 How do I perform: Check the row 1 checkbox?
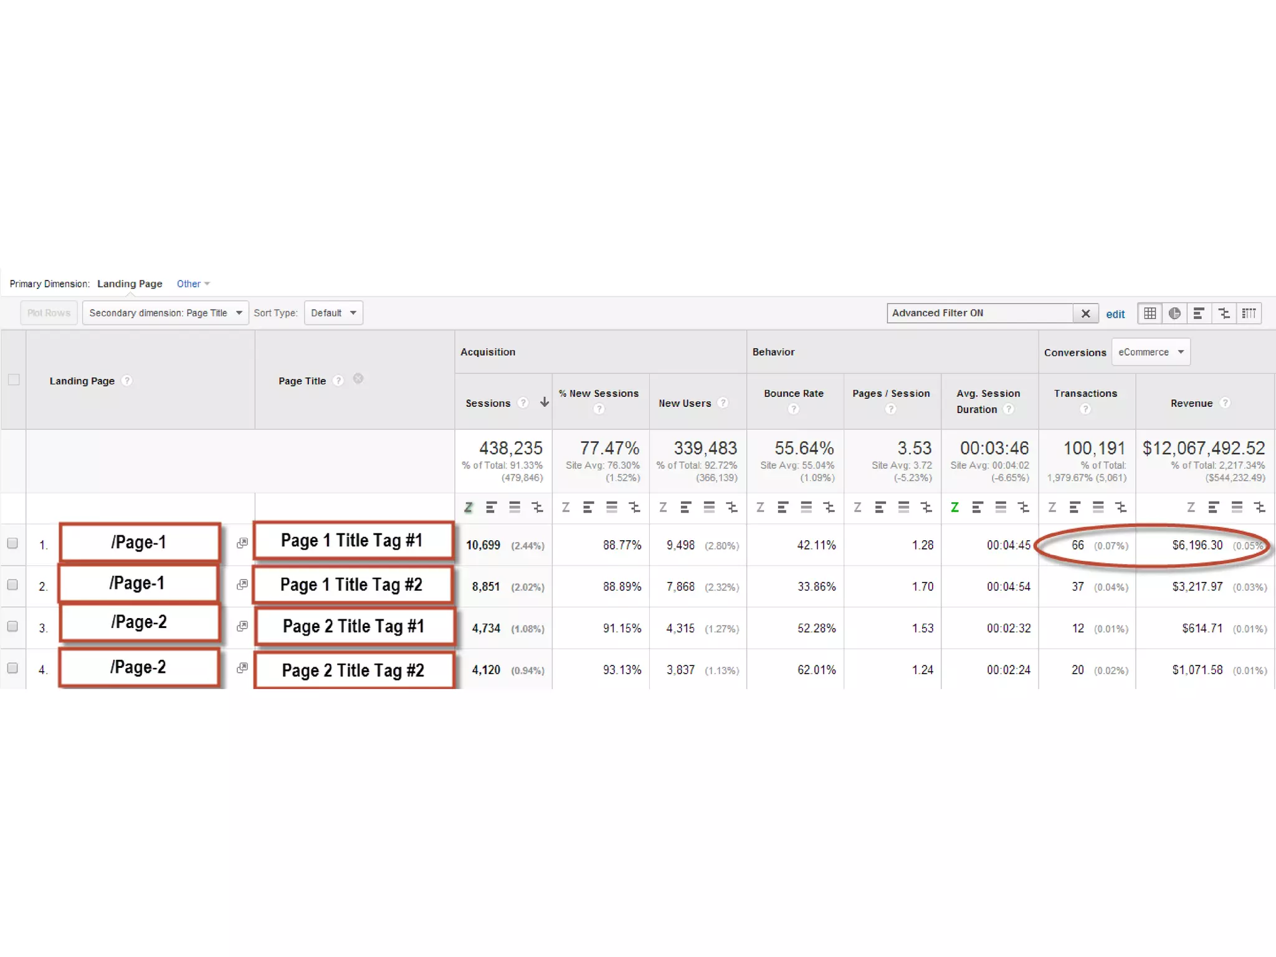pos(12,543)
